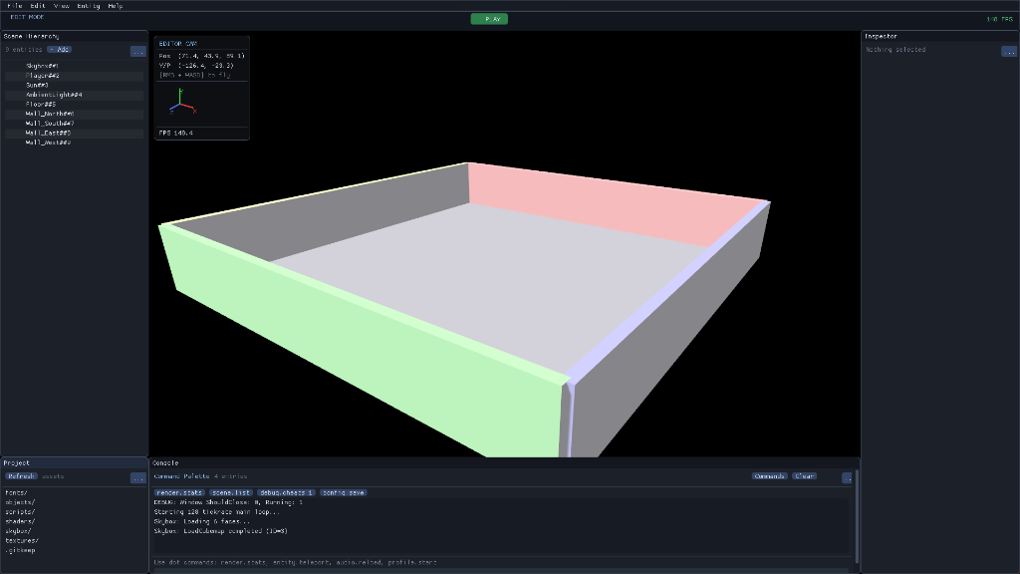
Task: Select the Sun entity in hierarchy
Action: point(74,86)
